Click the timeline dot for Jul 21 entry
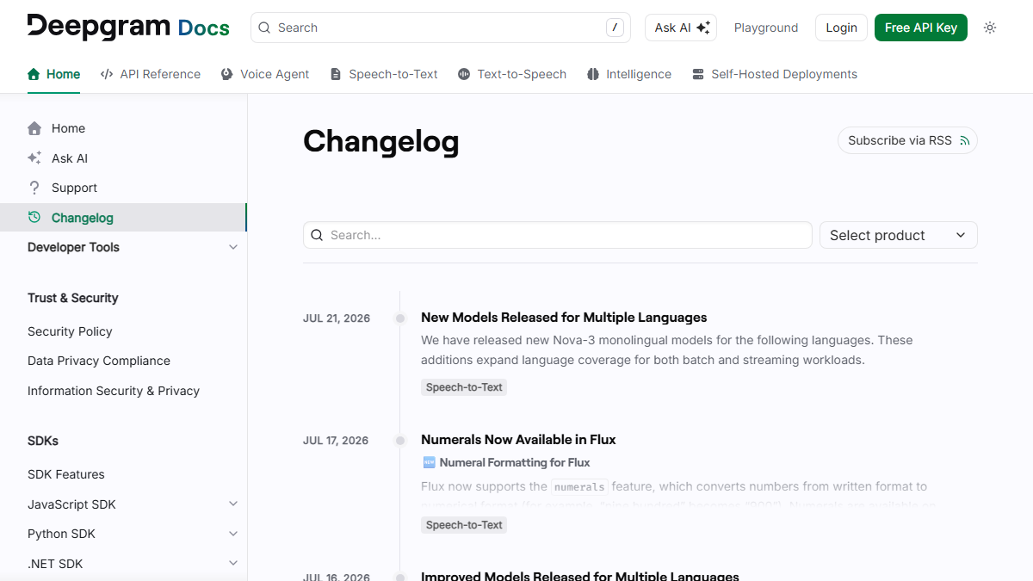1033x581 pixels. tap(400, 318)
